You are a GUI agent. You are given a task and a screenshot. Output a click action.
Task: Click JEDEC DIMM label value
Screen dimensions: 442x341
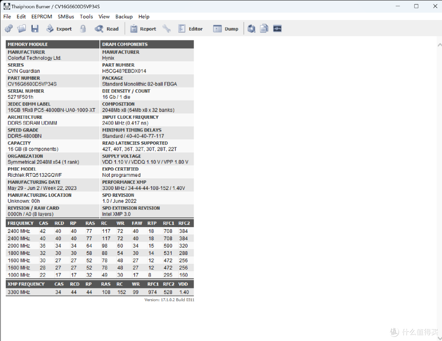pos(52,110)
